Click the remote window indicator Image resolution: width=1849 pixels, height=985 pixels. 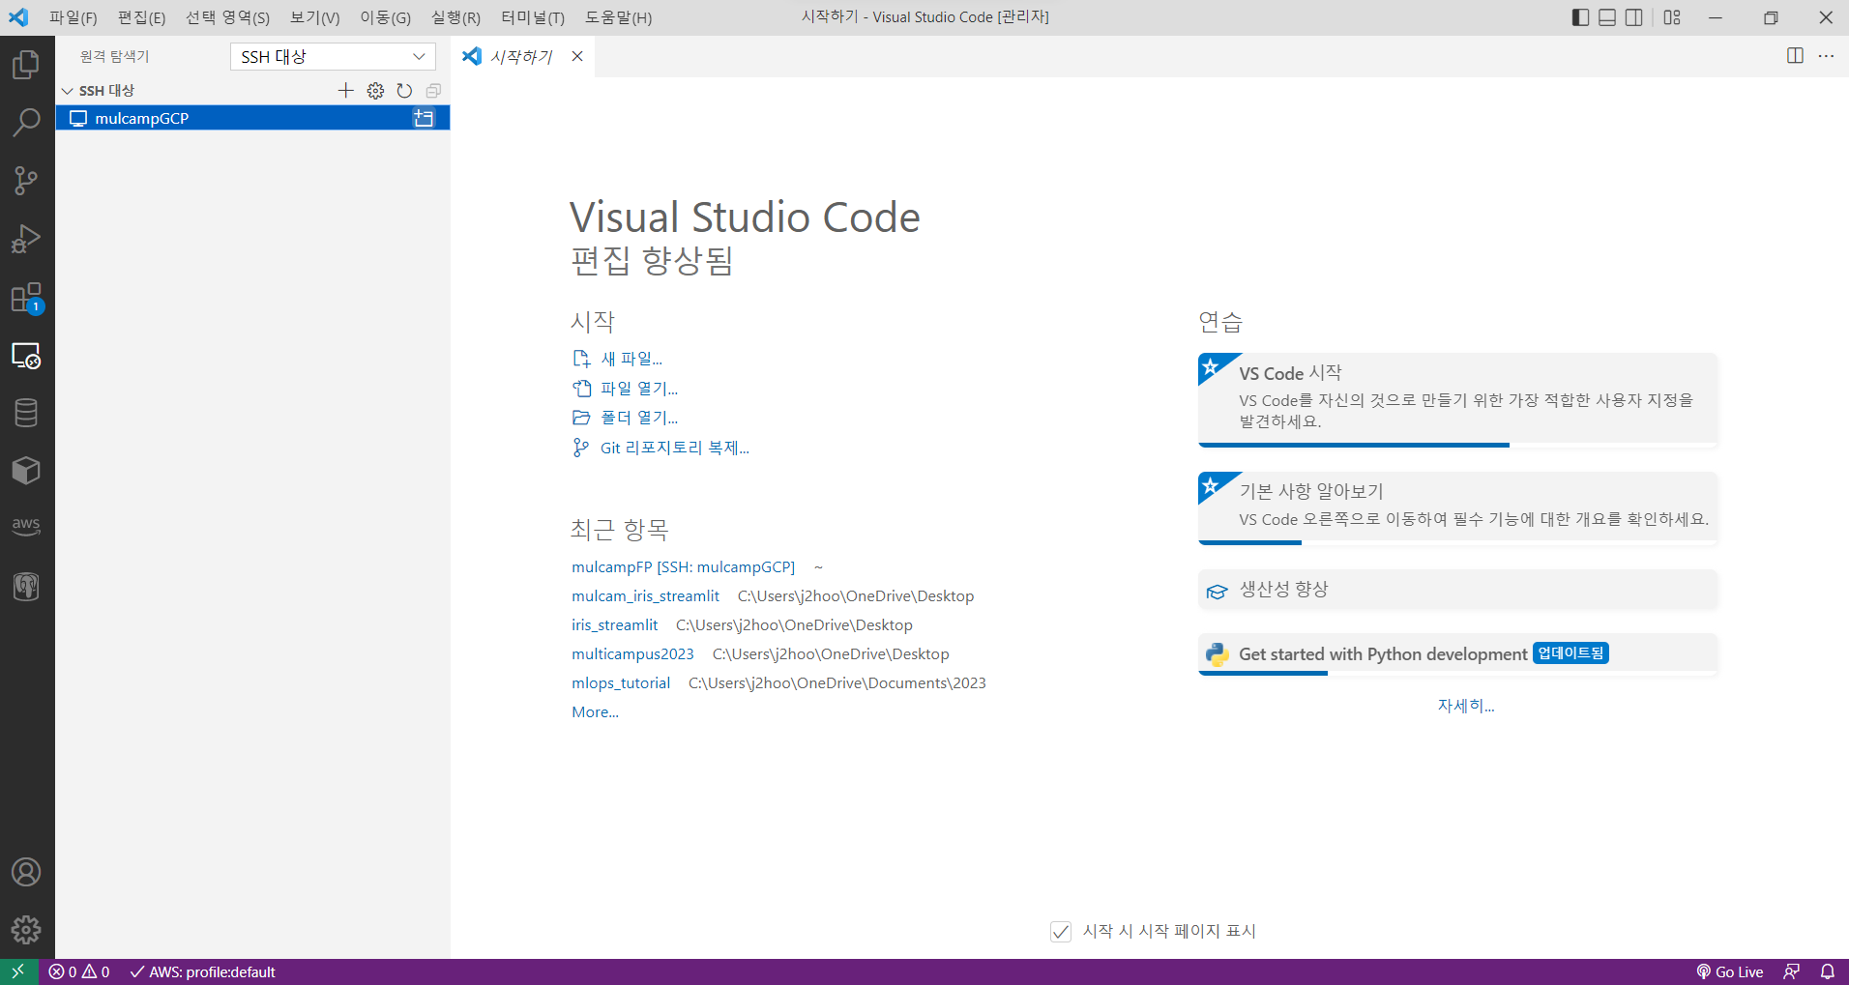click(x=18, y=971)
